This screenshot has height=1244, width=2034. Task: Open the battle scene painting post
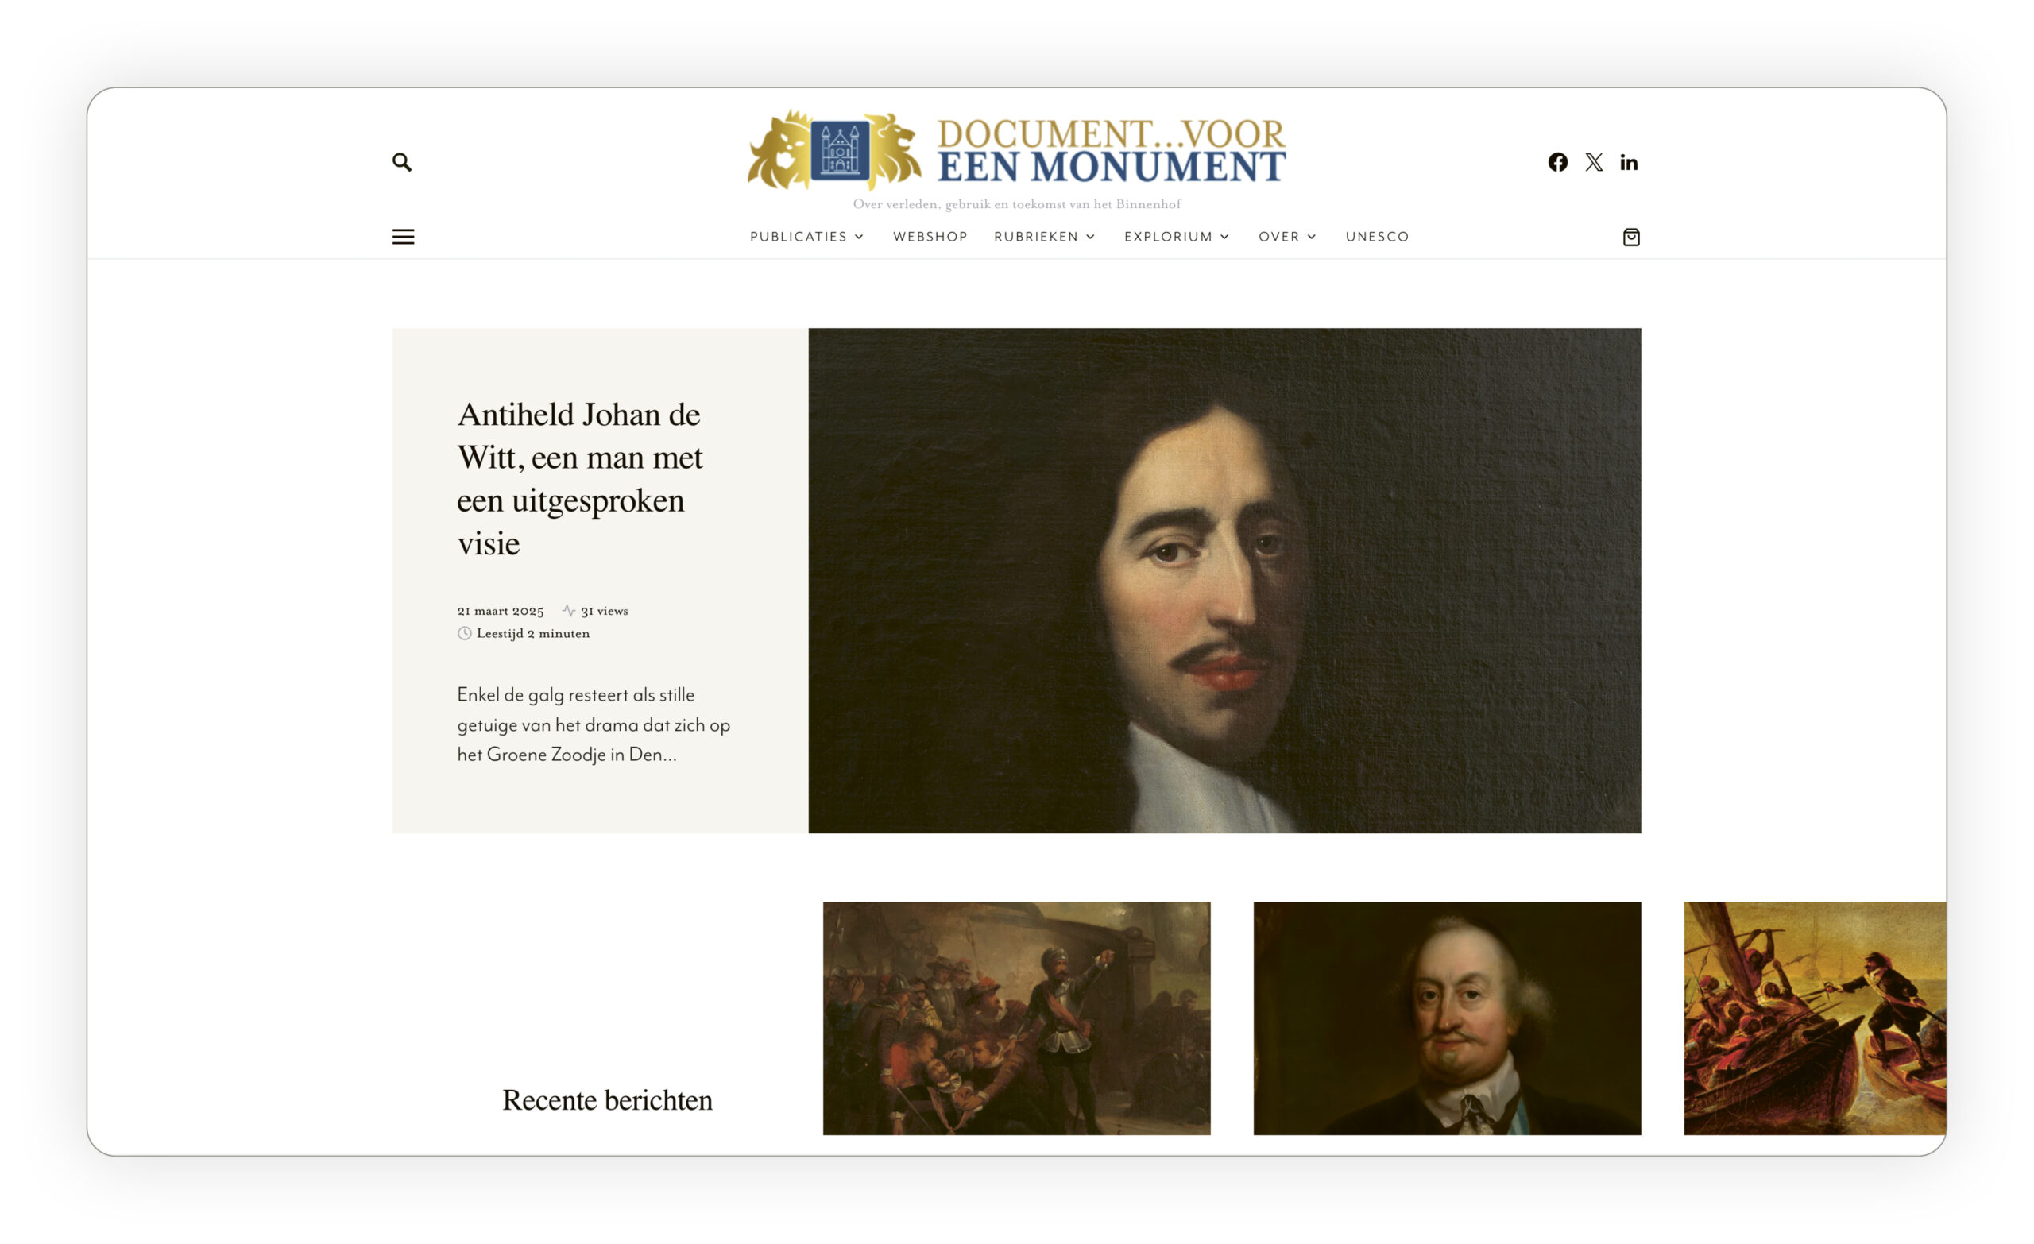pos(1016,1018)
